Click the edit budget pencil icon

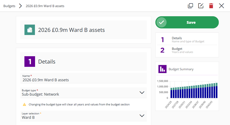click(201, 6)
